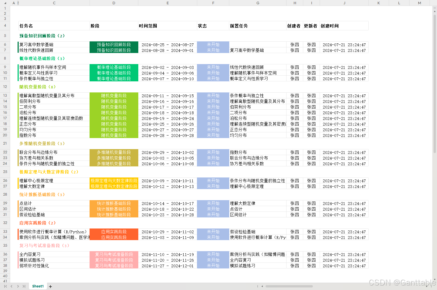Click orange stage cell 统计推断基础阶段 row 30

[x=114, y=209]
